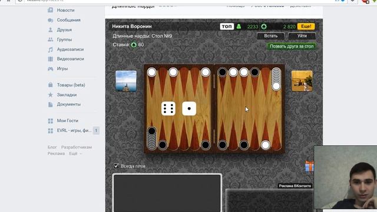Open the Блог footer link

[52, 147]
